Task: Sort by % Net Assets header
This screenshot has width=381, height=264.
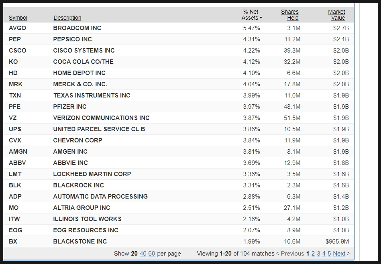Action: 252,15
